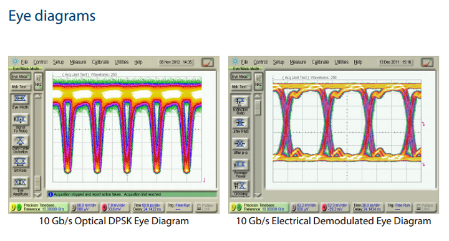Image resolution: width=449 pixels, height=241 pixels.
Task: Click measurement list down arrow in Electrical Demodulated window
Action: pyautogui.click(x=258, y=195)
